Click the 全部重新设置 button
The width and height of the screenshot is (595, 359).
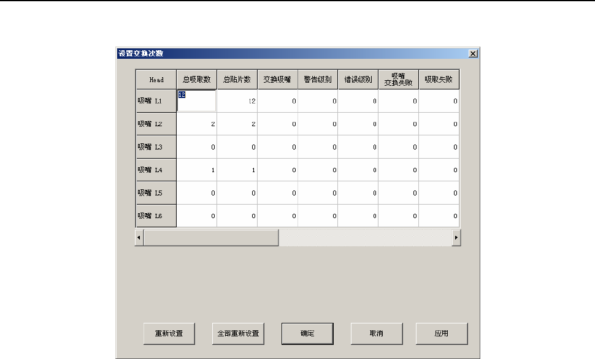point(238,334)
